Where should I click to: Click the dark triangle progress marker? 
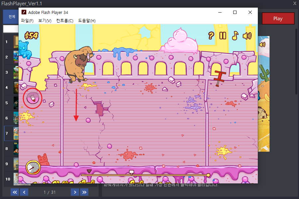coord(89,171)
